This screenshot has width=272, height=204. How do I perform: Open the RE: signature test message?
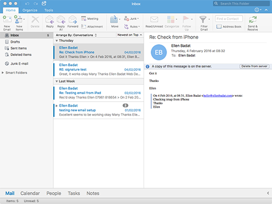(x=99, y=70)
